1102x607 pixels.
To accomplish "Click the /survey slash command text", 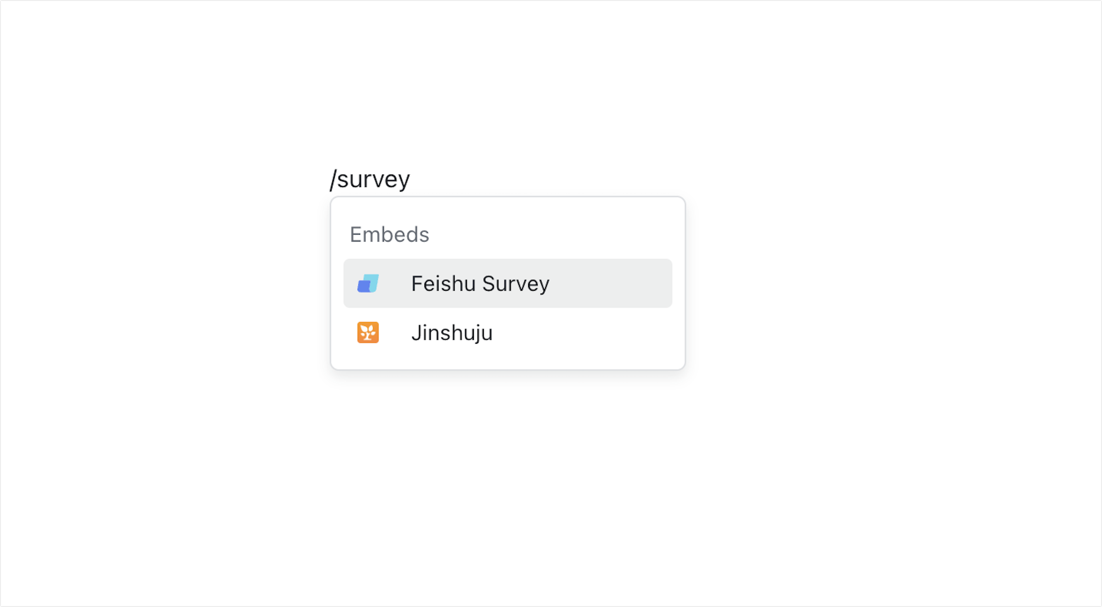I will (x=370, y=179).
